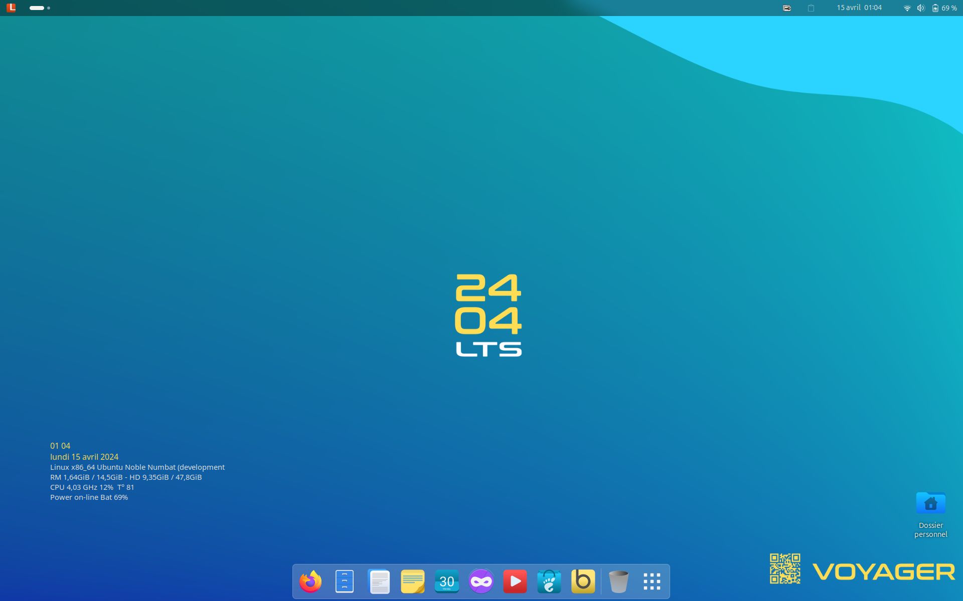Click the volume speaker indicator
The height and width of the screenshot is (601, 963).
click(x=921, y=8)
